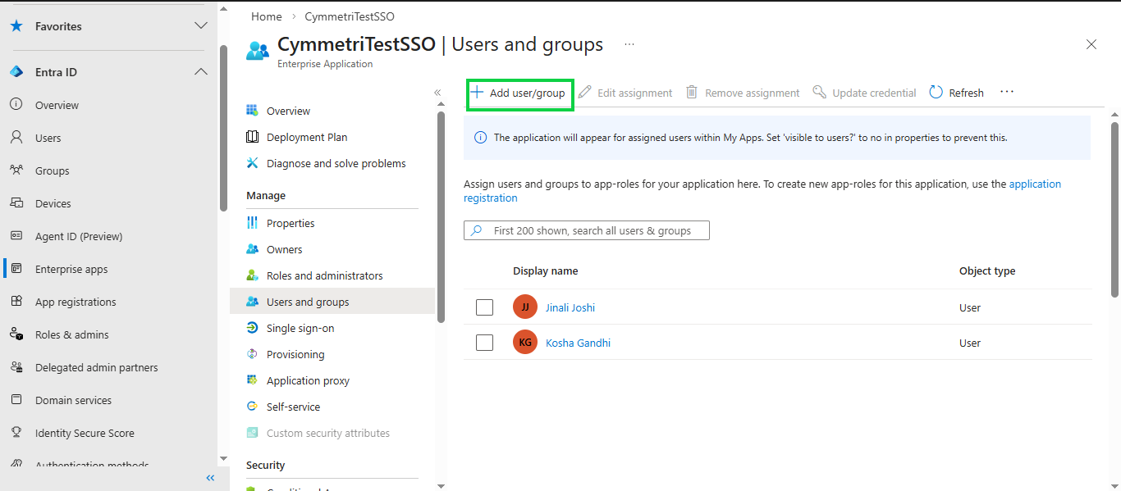
Task: Click the Enterprise apps icon
Action: 16,269
